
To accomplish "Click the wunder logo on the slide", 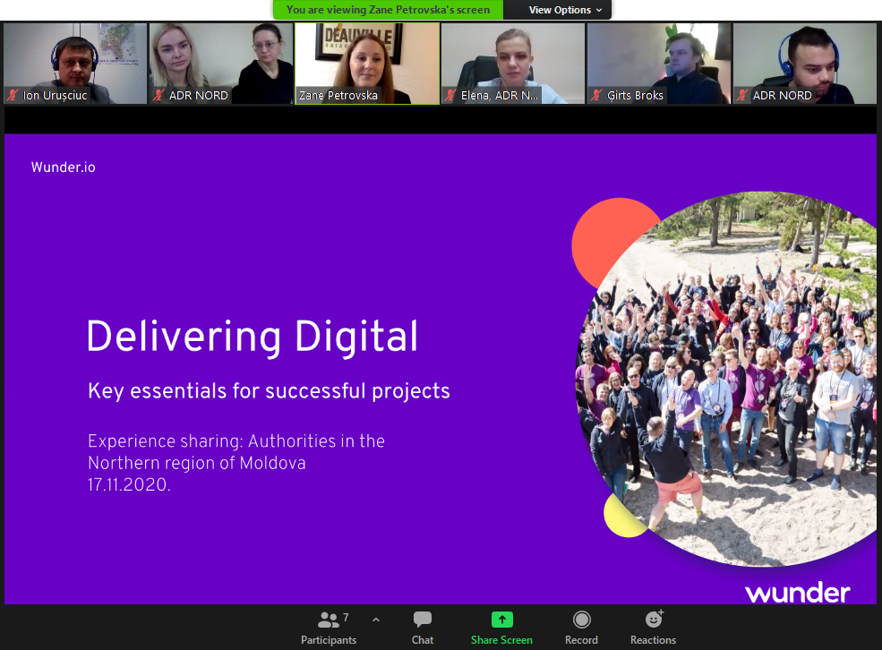I will coord(797,593).
